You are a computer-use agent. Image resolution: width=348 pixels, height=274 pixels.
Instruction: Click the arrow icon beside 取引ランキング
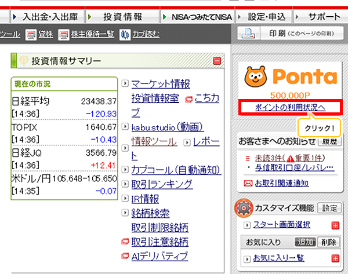(x=125, y=184)
